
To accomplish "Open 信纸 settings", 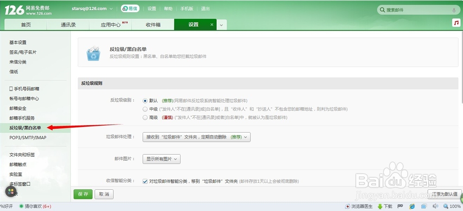I will (x=13, y=72).
